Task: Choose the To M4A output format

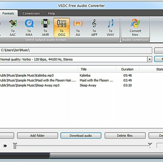Action: [x=29, y=28]
